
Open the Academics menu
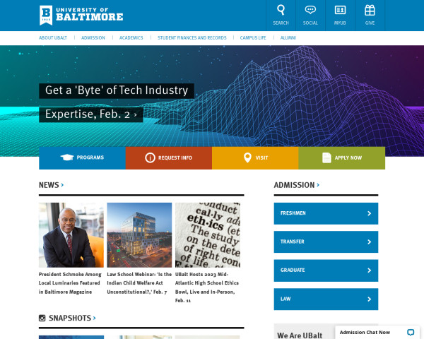[x=131, y=38]
